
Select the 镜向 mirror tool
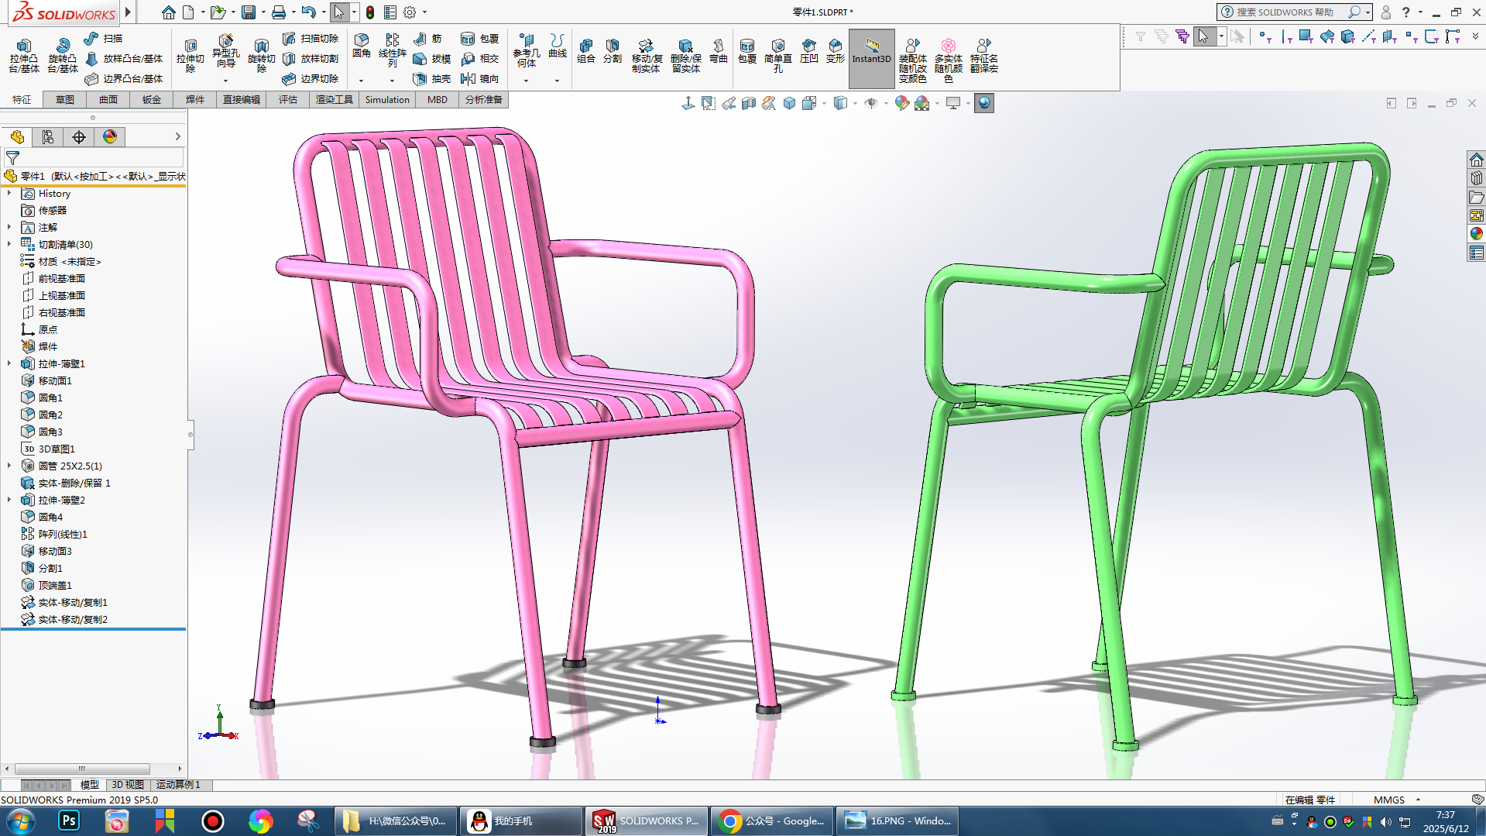[479, 78]
